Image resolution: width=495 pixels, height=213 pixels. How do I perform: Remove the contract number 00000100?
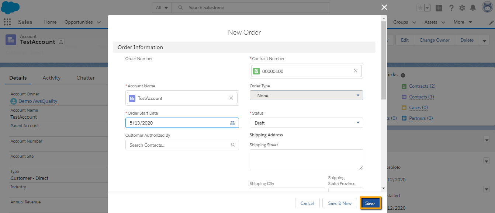point(356,71)
